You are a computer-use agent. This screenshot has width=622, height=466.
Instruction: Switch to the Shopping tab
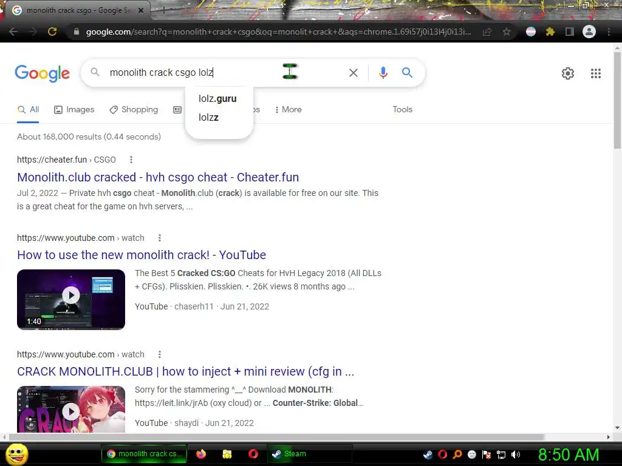click(x=134, y=110)
